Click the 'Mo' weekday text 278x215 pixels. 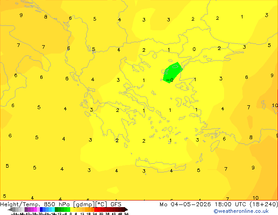(x=163, y=204)
